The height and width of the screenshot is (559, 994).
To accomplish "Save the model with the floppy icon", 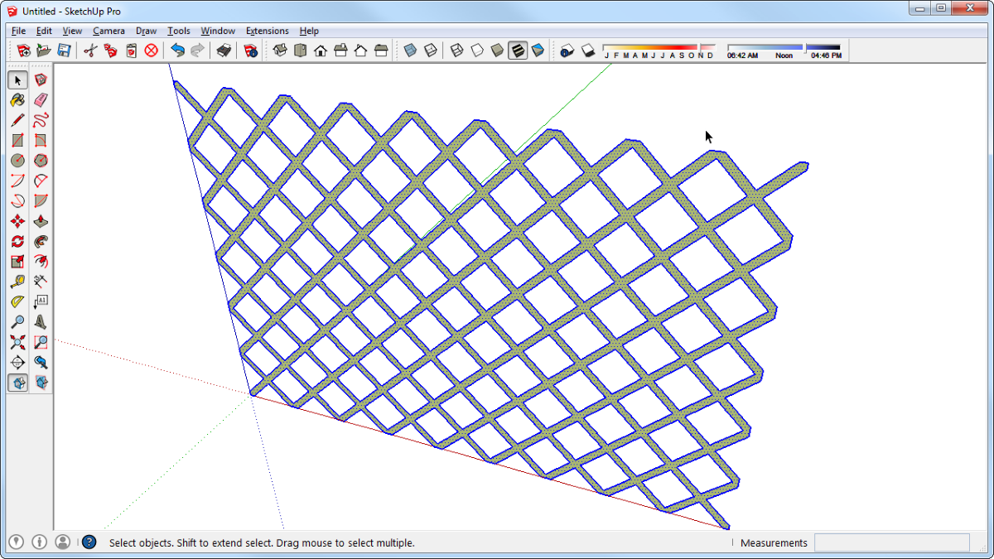I will pyautogui.click(x=64, y=51).
